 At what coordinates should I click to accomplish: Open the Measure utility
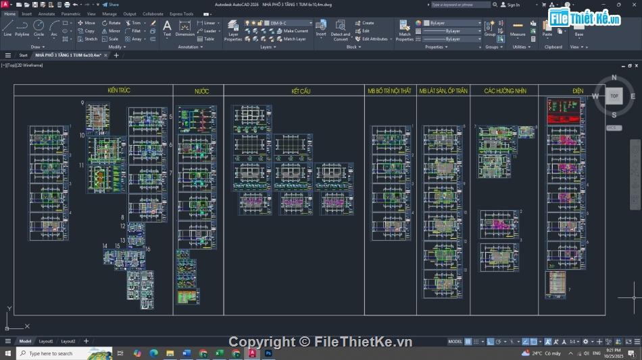point(518,28)
